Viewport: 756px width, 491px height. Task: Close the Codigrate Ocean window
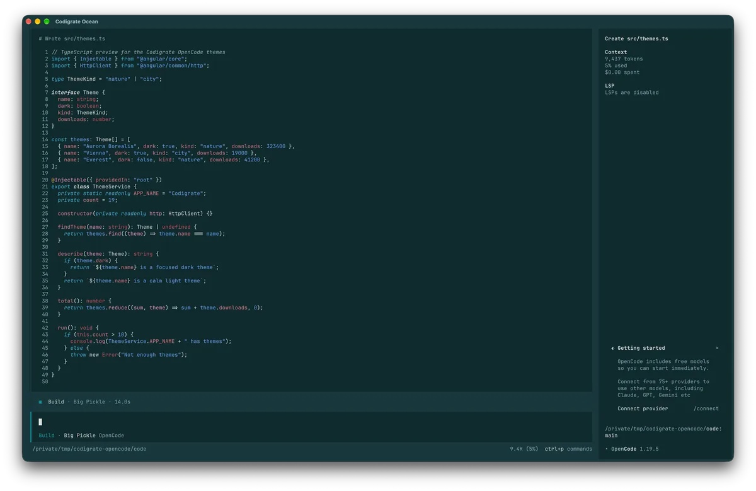(x=28, y=21)
